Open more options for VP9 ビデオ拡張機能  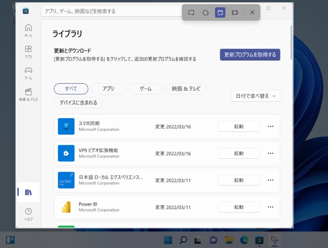click(270, 153)
